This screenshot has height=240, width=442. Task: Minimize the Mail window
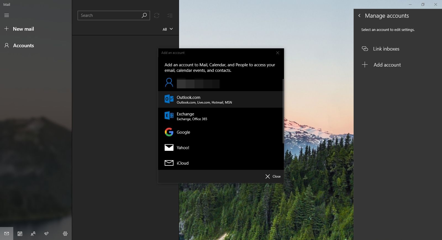(x=410, y=4)
